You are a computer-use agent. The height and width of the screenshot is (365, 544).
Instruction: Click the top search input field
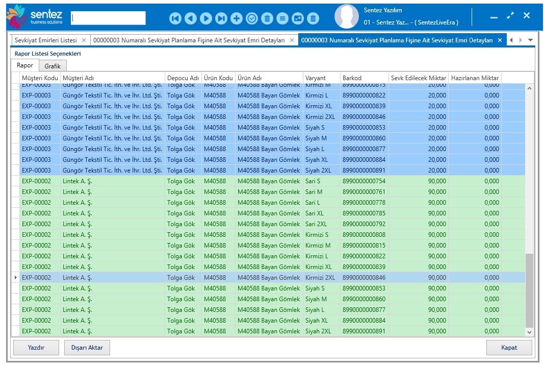tap(108, 18)
